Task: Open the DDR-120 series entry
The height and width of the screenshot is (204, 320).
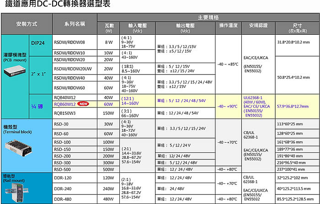Action: tap(63, 178)
